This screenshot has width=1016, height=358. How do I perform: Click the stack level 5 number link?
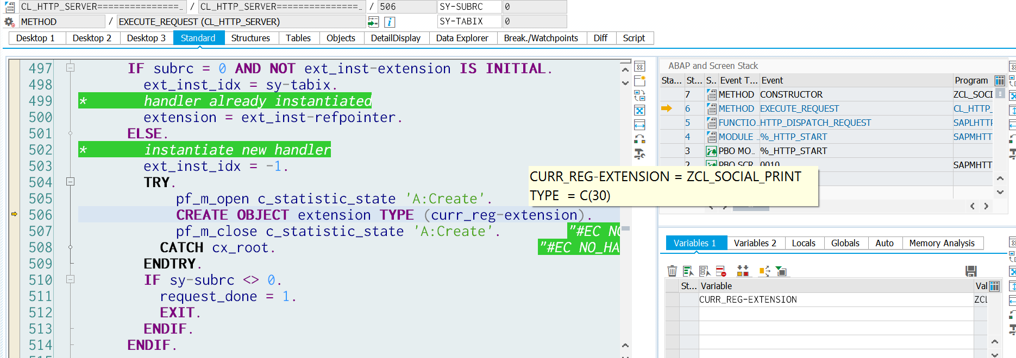tap(687, 123)
